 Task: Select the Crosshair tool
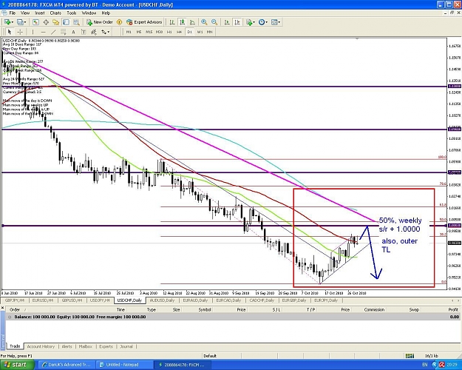(20, 32)
